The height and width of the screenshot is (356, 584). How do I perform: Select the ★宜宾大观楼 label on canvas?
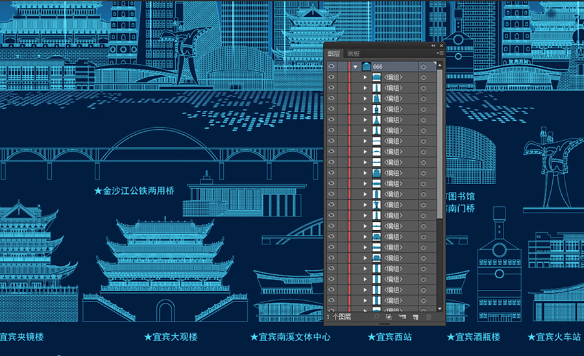coord(171,337)
